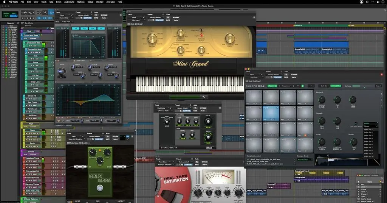Open the Avid Link menu

pyautogui.click(x=110, y=2)
